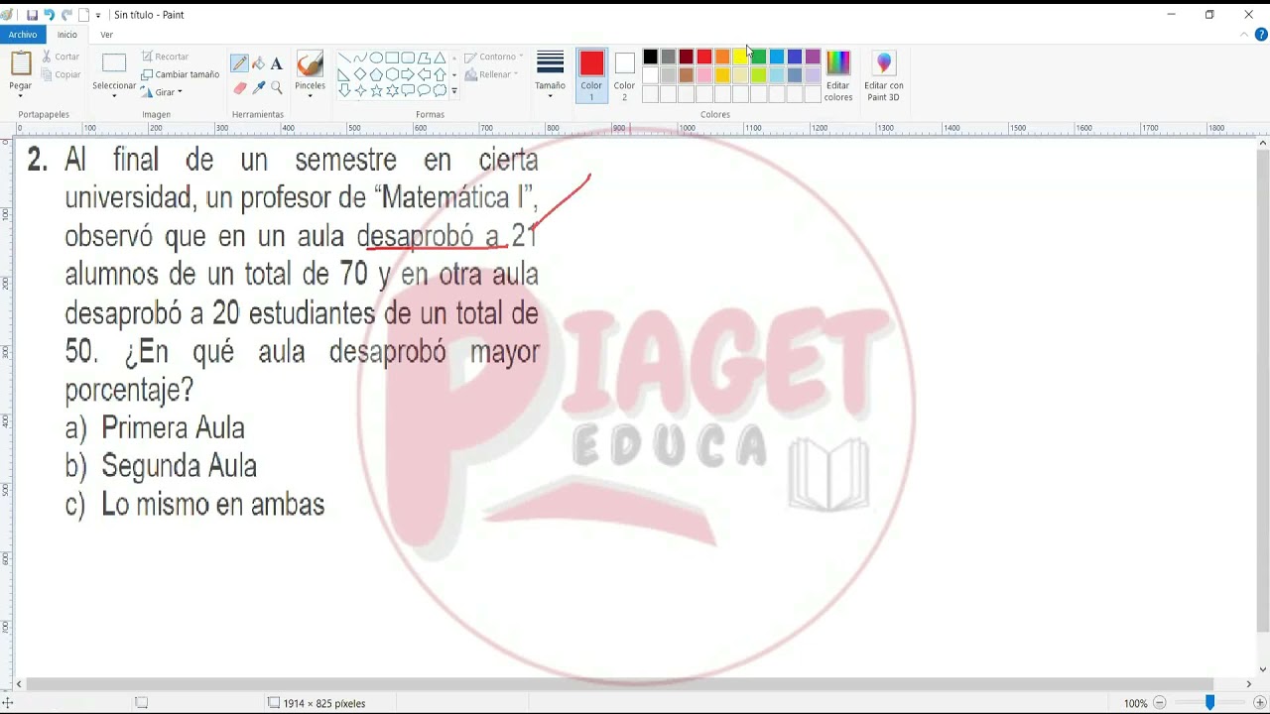Image resolution: width=1270 pixels, height=714 pixels.
Task: Open the Rellenar fill dropdown
Action: [491, 74]
